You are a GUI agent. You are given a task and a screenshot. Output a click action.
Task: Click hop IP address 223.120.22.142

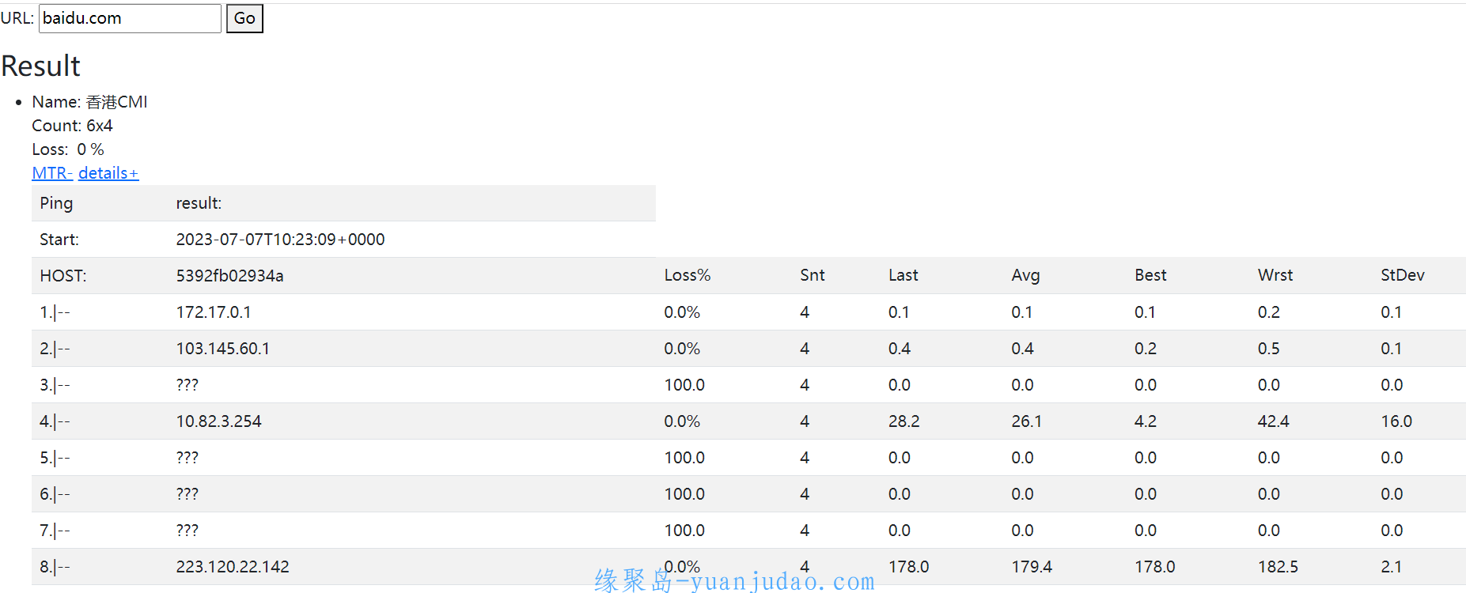(233, 567)
